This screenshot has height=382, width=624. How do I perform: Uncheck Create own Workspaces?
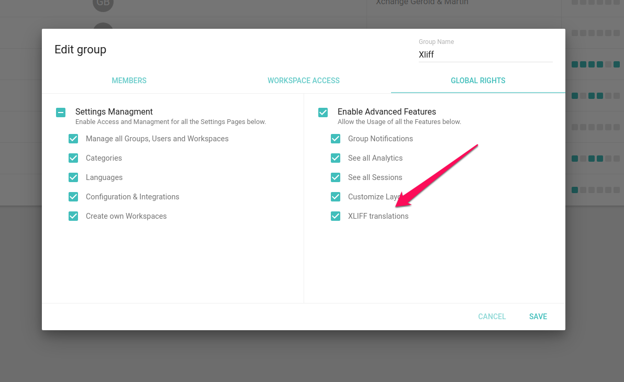coord(73,216)
